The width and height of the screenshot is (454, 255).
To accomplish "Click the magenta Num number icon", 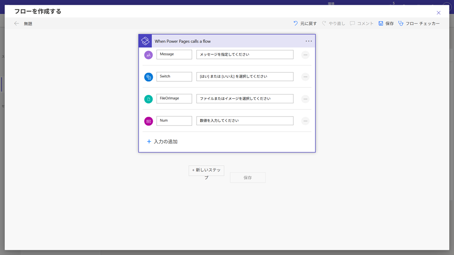I will click(148, 121).
